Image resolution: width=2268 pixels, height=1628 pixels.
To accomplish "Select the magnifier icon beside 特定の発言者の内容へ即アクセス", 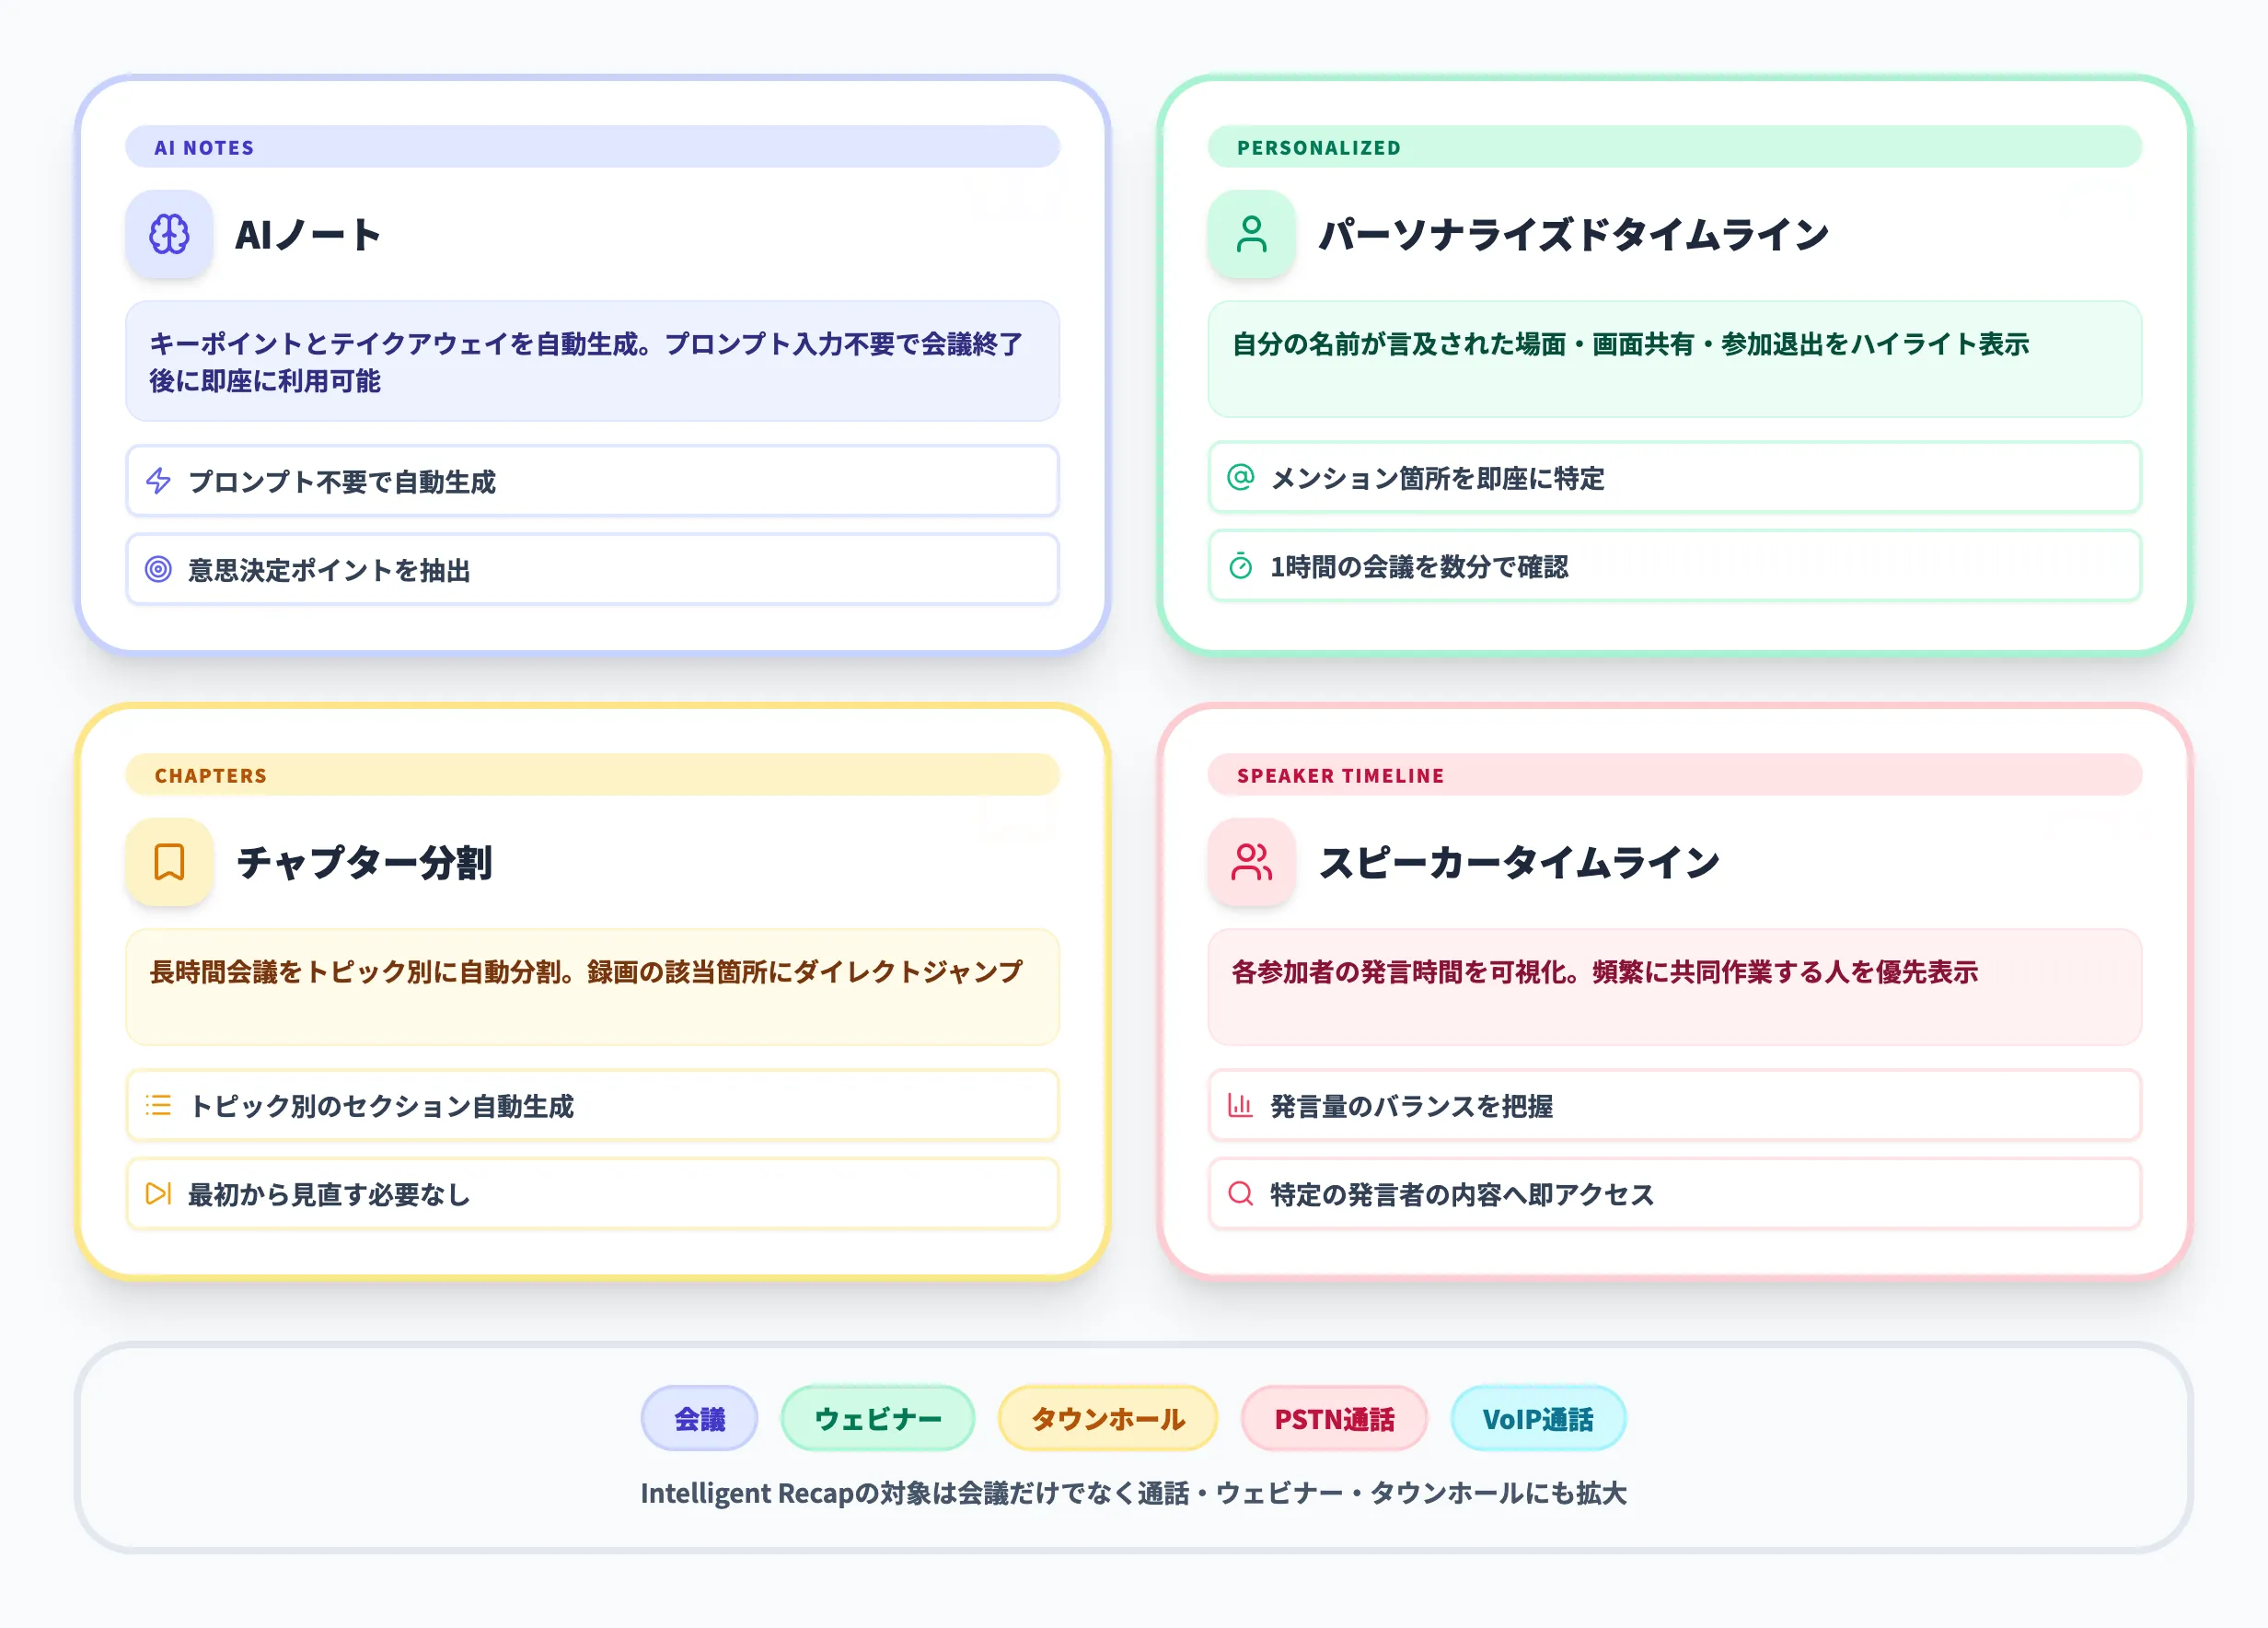I will [x=1240, y=1193].
